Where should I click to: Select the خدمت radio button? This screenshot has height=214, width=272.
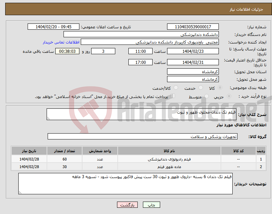[x=201, y=88]
